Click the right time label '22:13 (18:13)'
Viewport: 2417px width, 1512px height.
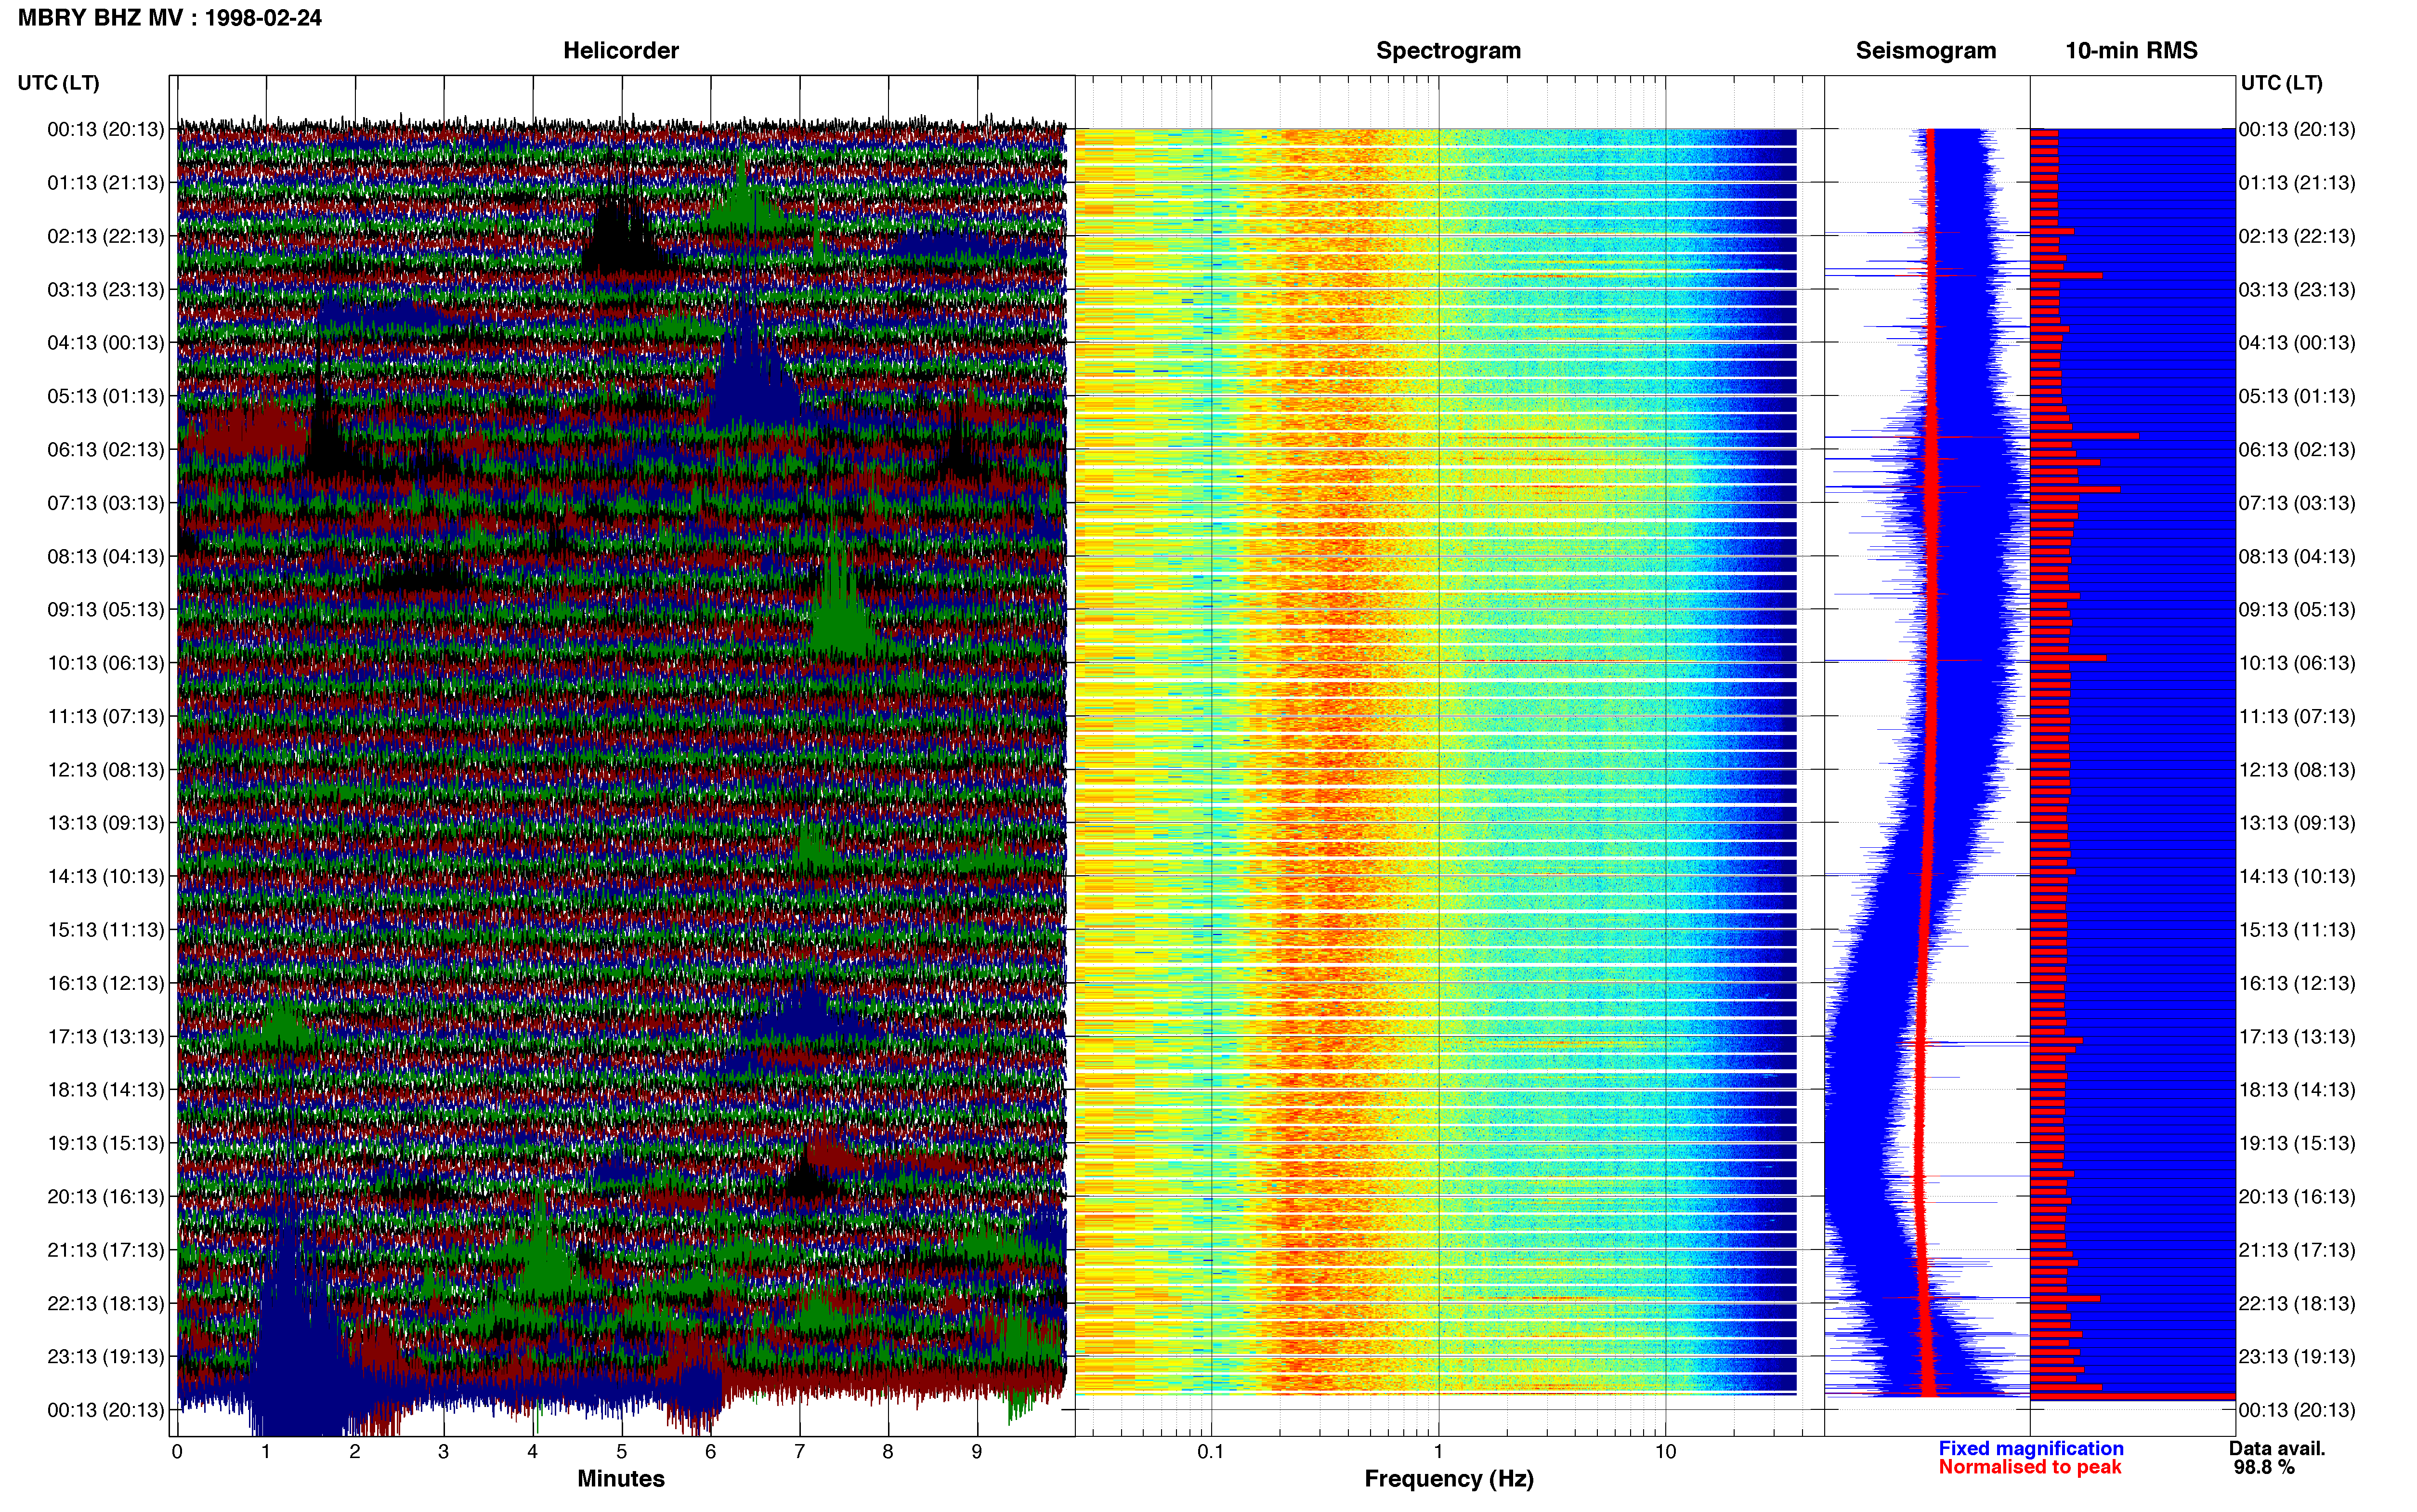pos(2297,1304)
